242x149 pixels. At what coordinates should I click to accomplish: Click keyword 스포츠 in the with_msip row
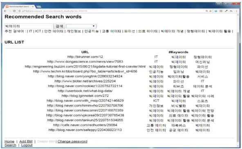coord(202,101)
